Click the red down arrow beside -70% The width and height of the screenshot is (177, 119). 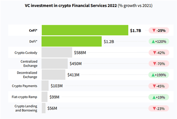coord(154,64)
